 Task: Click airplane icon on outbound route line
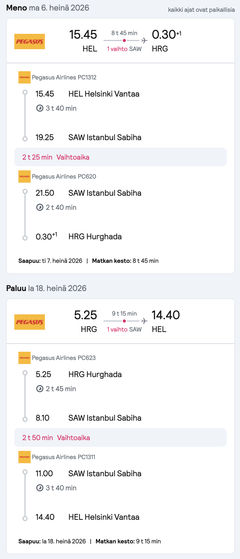[145, 40]
